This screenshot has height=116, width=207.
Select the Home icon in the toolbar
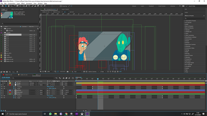[x=3, y=6]
